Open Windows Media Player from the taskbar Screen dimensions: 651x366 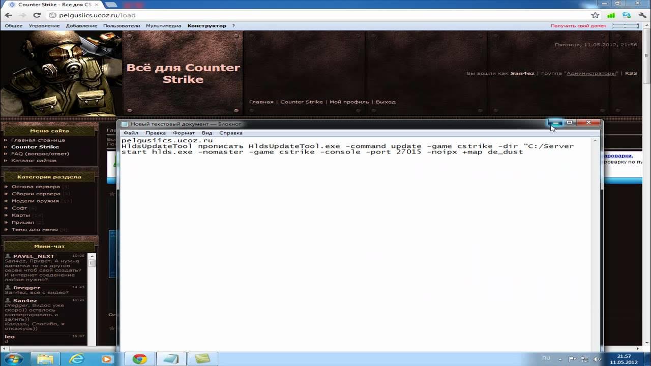(107, 359)
